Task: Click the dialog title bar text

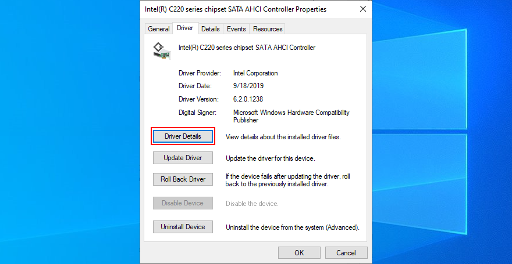Action: (236, 9)
